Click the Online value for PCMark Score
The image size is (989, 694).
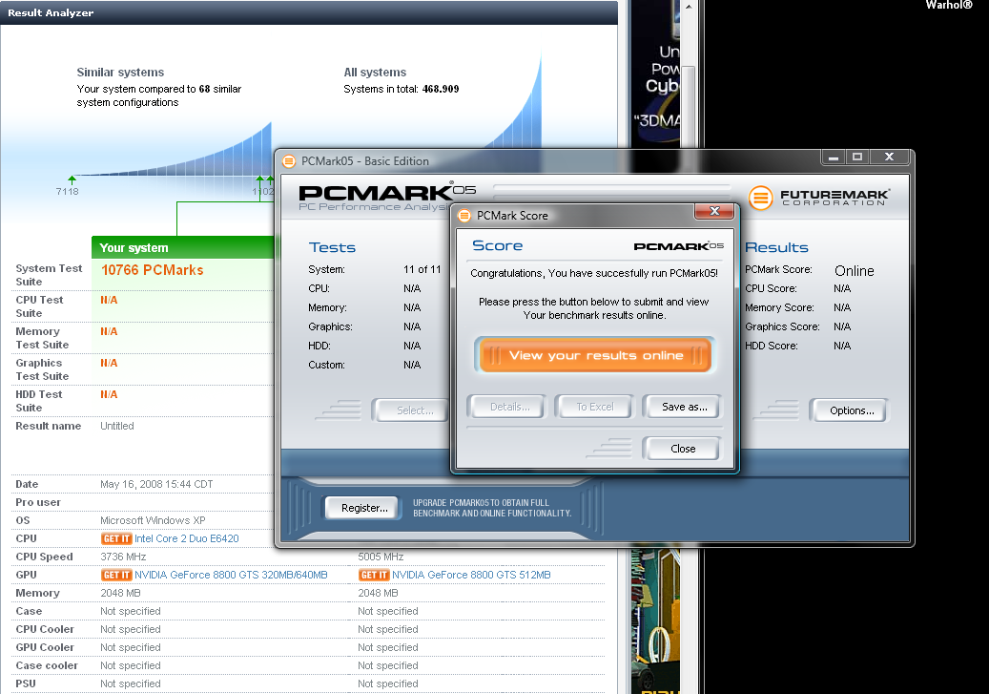(x=854, y=271)
